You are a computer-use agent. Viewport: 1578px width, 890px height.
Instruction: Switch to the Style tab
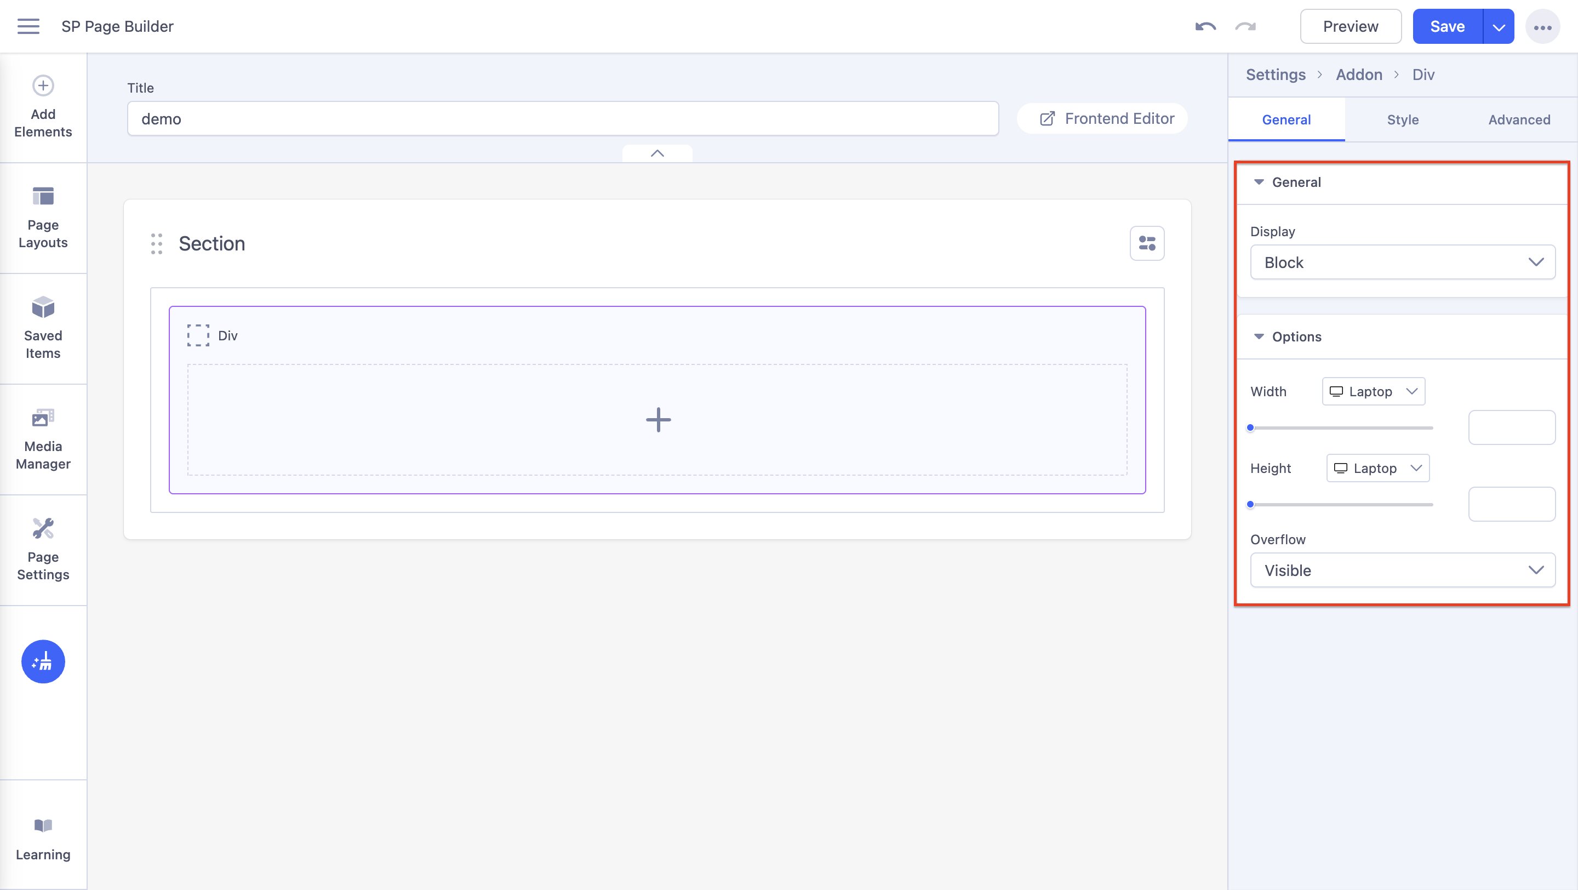click(x=1402, y=120)
